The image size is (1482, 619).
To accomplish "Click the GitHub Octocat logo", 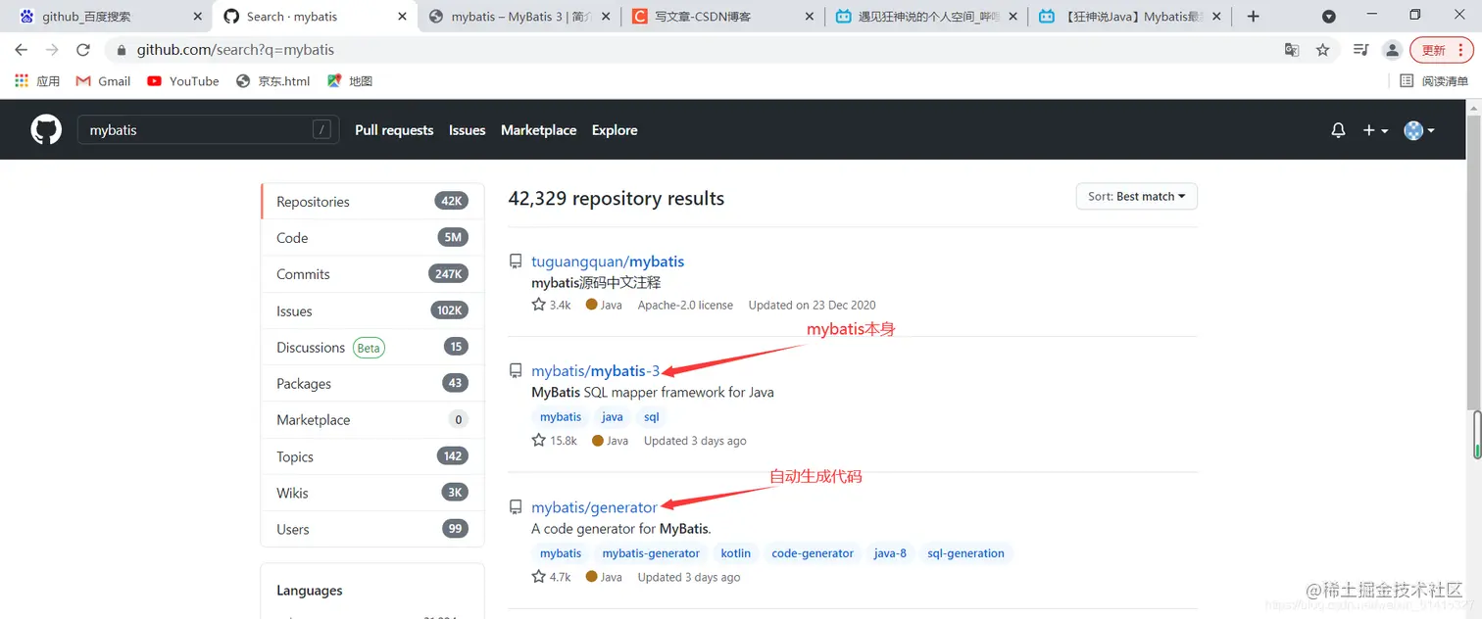I will (x=46, y=129).
